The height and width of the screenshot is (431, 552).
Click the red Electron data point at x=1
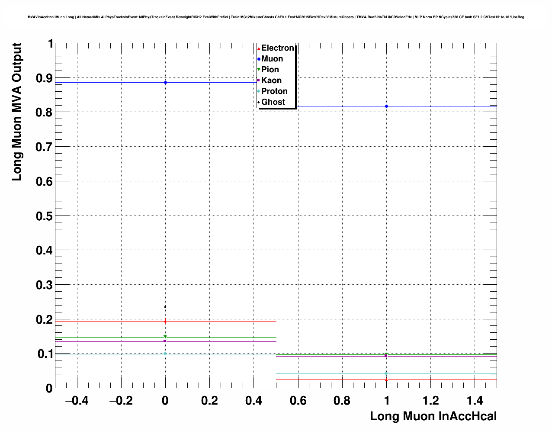(386, 380)
